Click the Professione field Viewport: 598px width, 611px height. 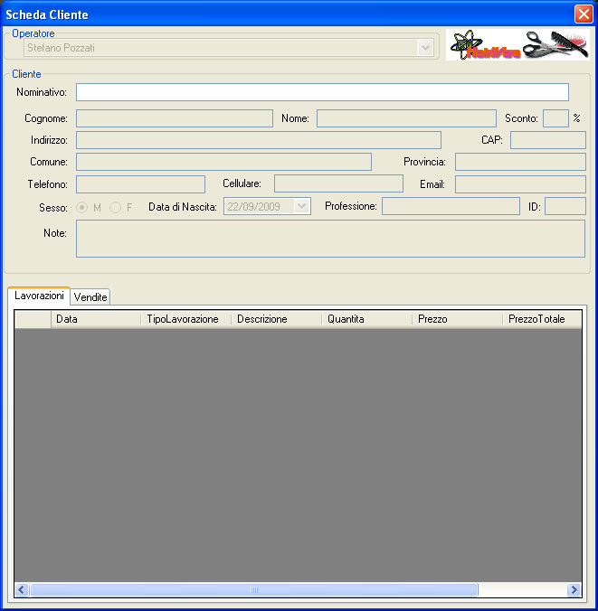(451, 206)
